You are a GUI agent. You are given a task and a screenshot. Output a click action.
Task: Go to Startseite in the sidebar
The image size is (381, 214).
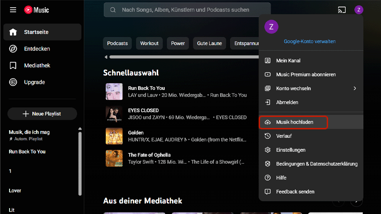(x=42, y=32)
